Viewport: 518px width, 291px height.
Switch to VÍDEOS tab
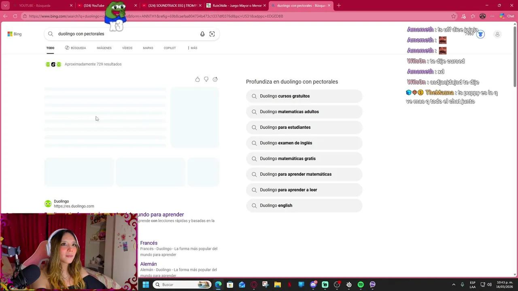coord(127,48)
